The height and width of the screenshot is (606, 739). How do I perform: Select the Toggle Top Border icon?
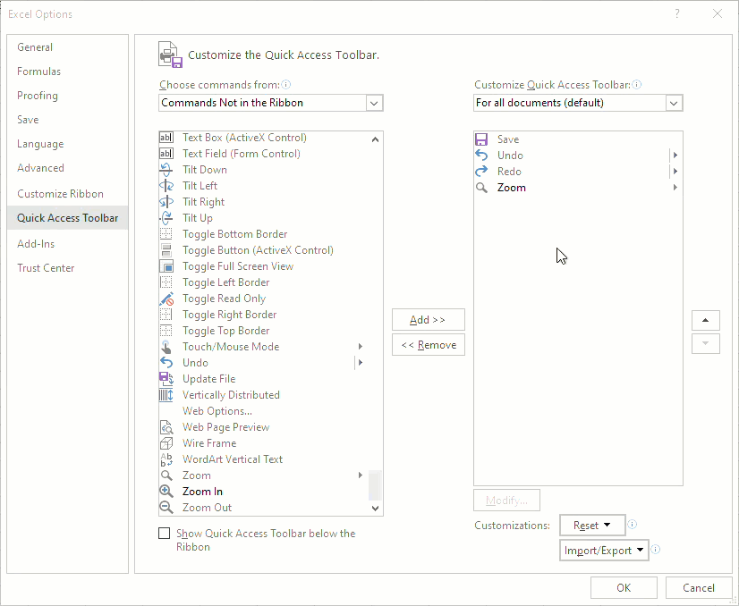[166, 330]
